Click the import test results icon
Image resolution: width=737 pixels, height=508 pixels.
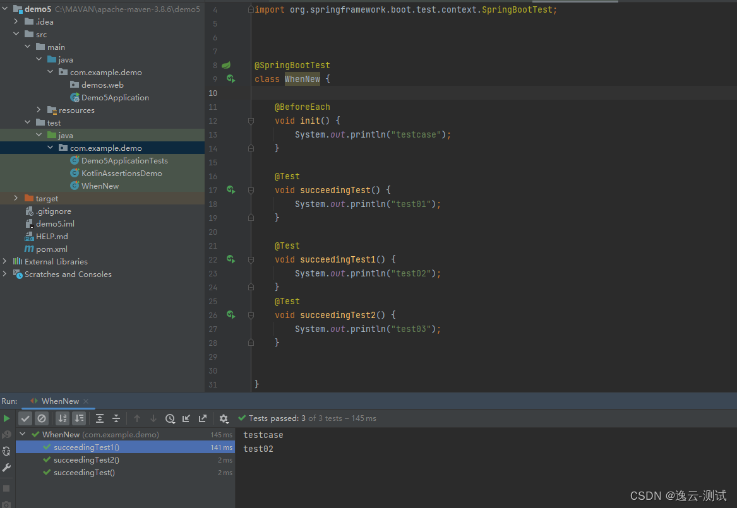point(186,418)
